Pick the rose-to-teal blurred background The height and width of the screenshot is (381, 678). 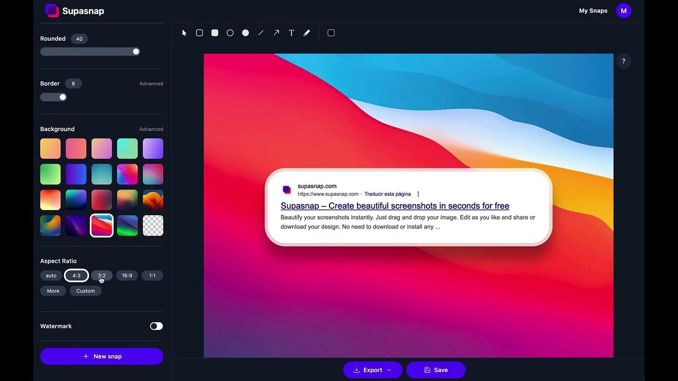[x=153, y=174]
